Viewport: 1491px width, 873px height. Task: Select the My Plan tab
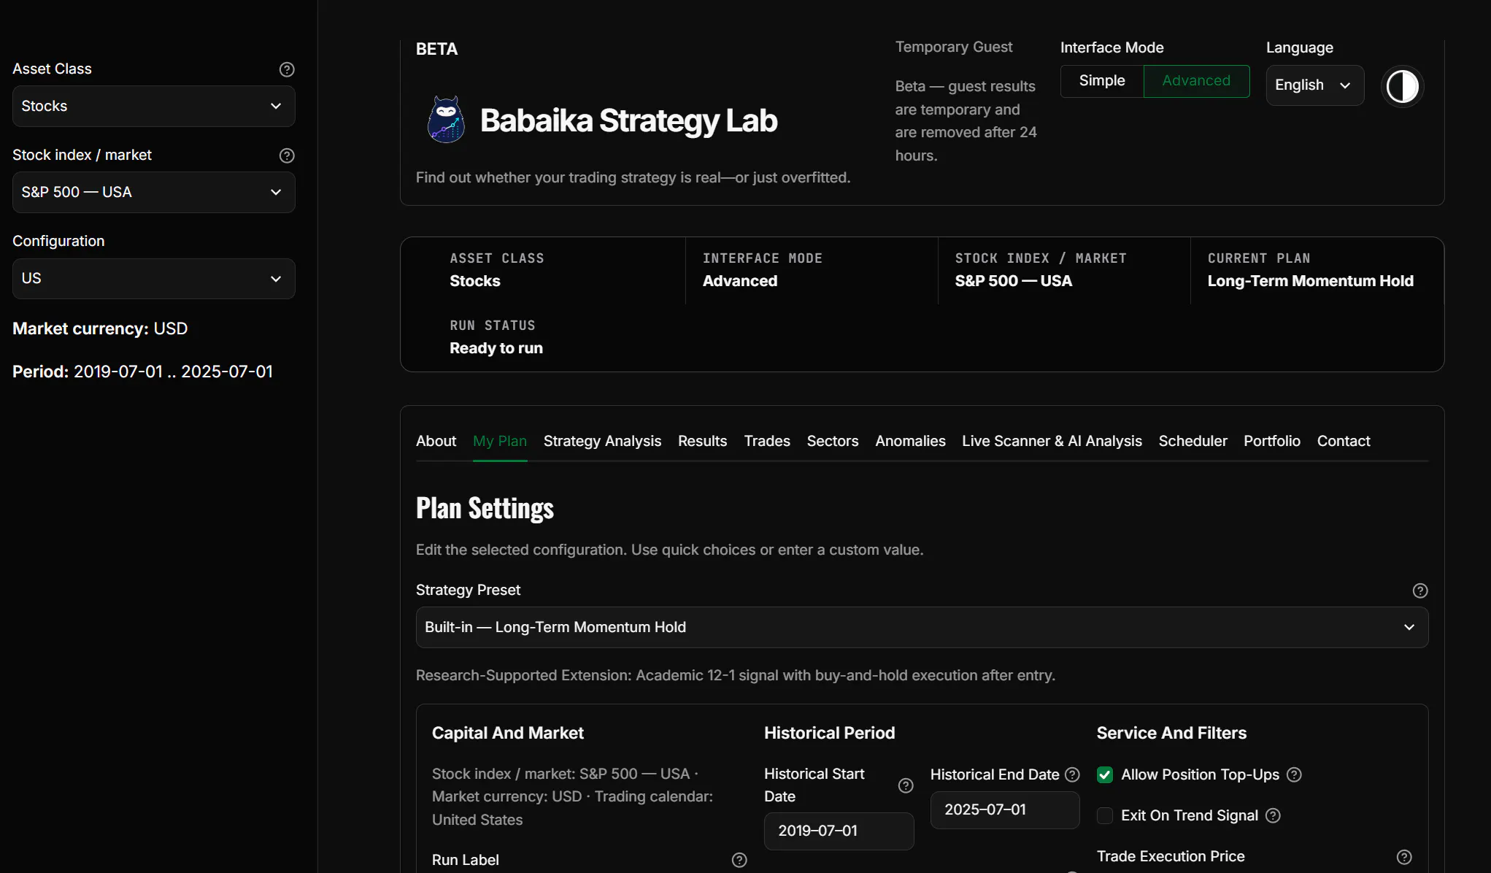coord(500,441)
